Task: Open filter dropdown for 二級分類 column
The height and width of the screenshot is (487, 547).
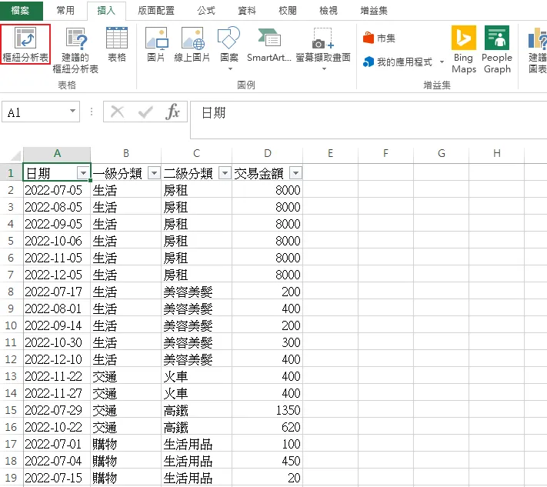Action: pos(225,172)
